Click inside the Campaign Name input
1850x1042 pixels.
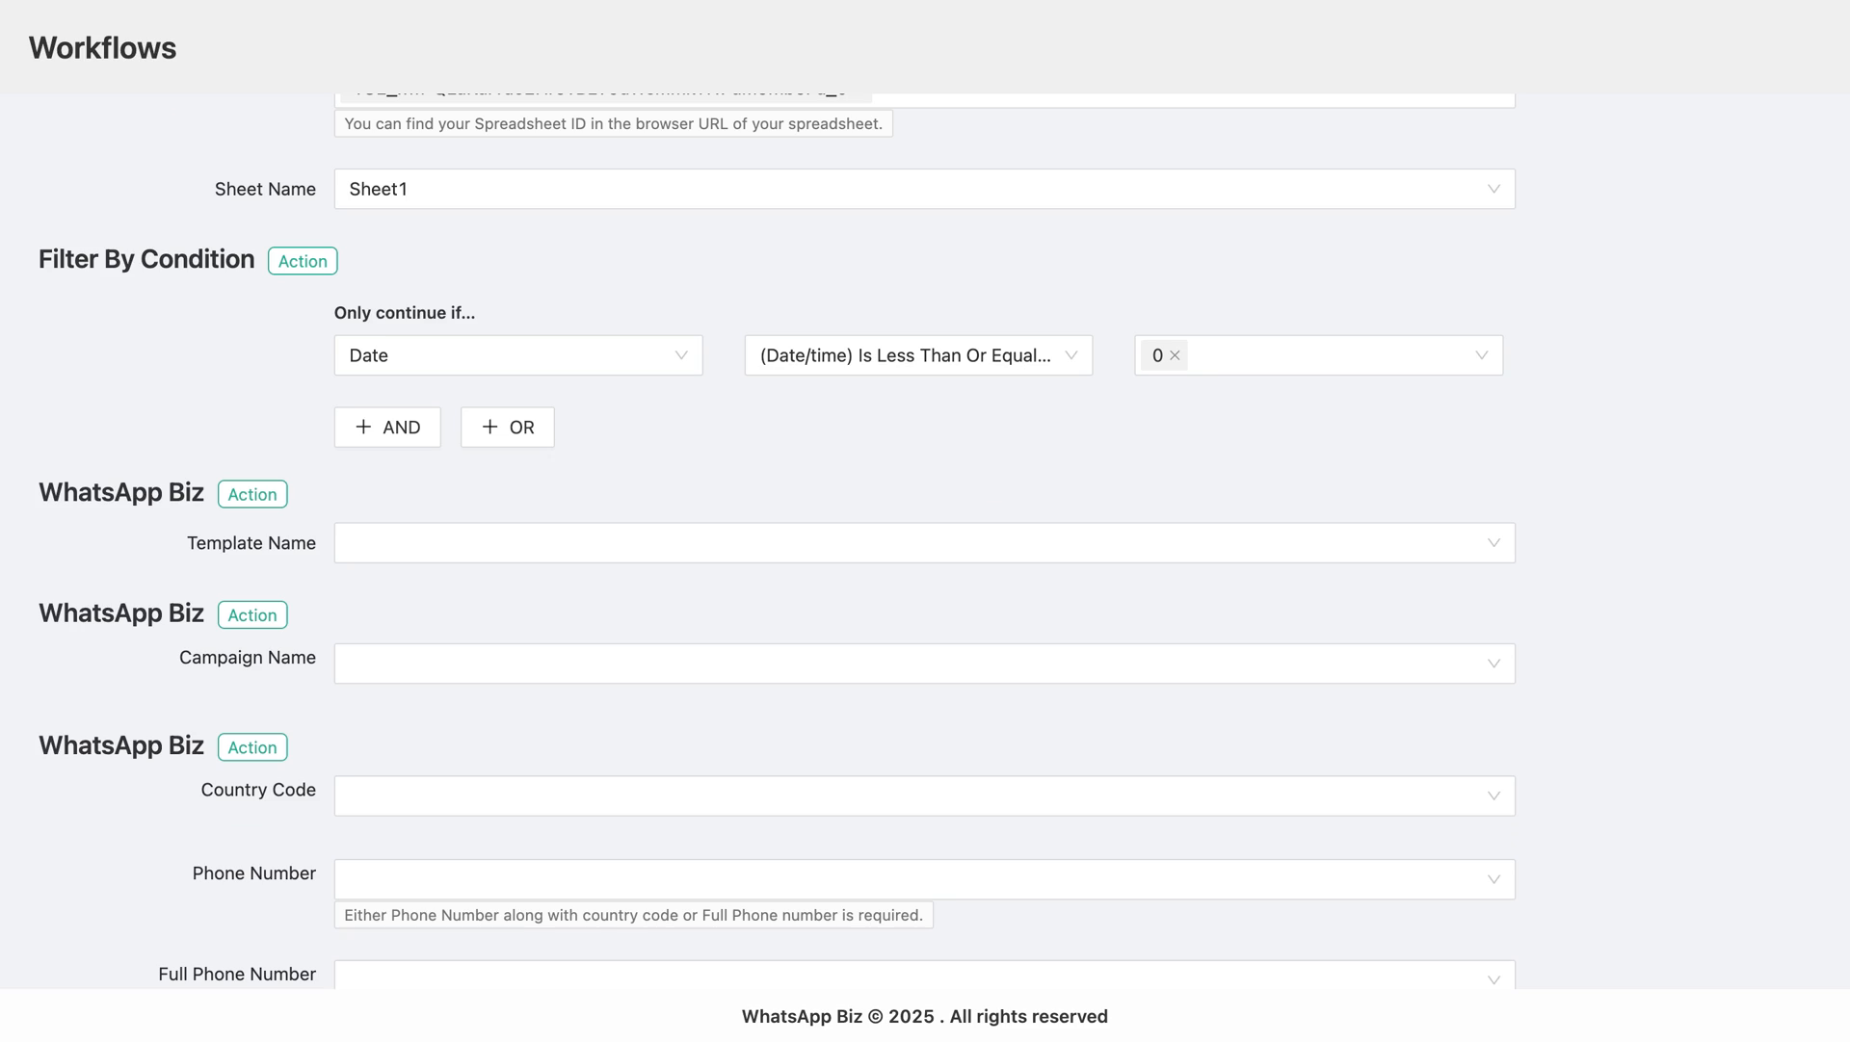(867, 663)
